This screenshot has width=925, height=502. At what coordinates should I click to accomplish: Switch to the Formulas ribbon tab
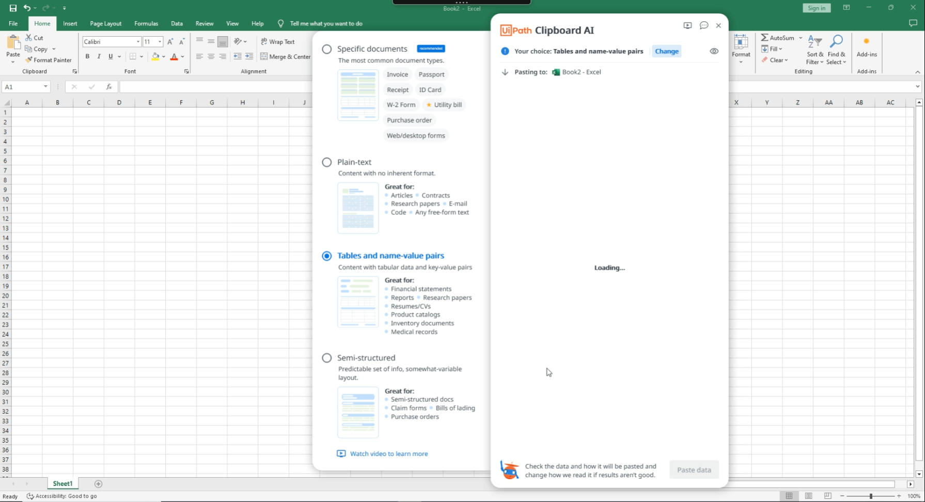[146, 23]
